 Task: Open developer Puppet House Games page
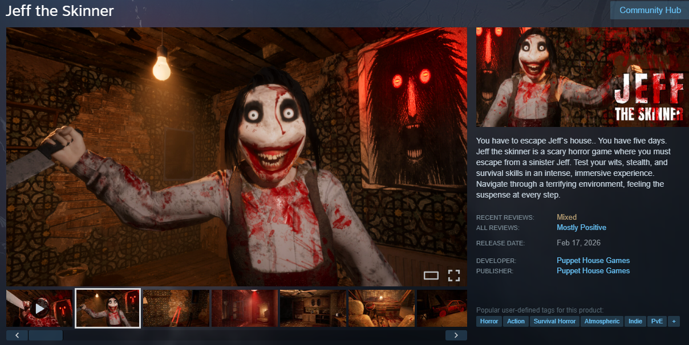593,260
